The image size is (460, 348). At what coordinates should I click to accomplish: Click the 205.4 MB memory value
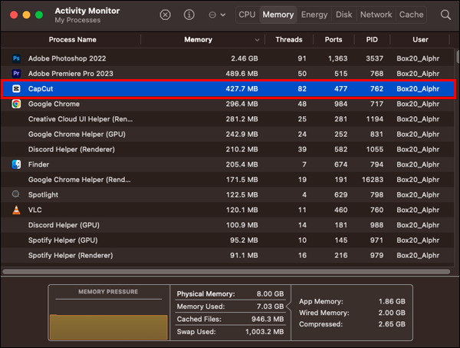(242, 164)
